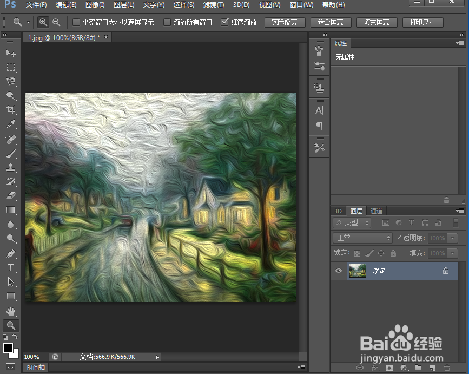Viewport: 469px width, 374px height.
Task: Open the status bar info arrow menu
Action: [157, 357]
